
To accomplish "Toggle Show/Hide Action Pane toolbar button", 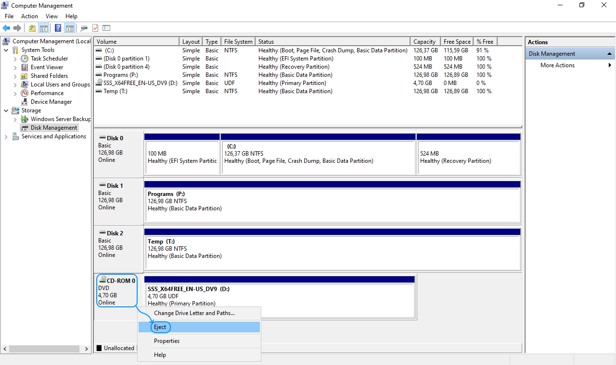I will [x=69, y=28].
